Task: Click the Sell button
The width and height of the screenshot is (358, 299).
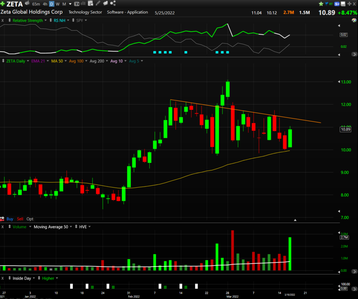Action: tap(20, 219)
